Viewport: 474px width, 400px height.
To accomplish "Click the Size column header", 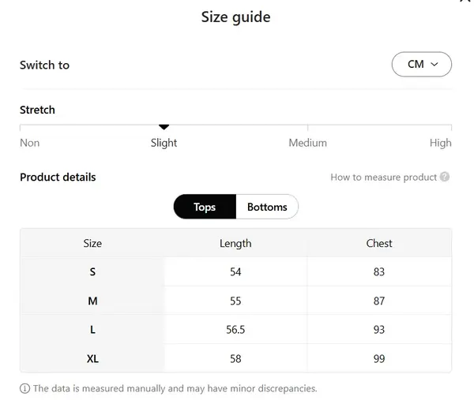I will tap(92, 243).
